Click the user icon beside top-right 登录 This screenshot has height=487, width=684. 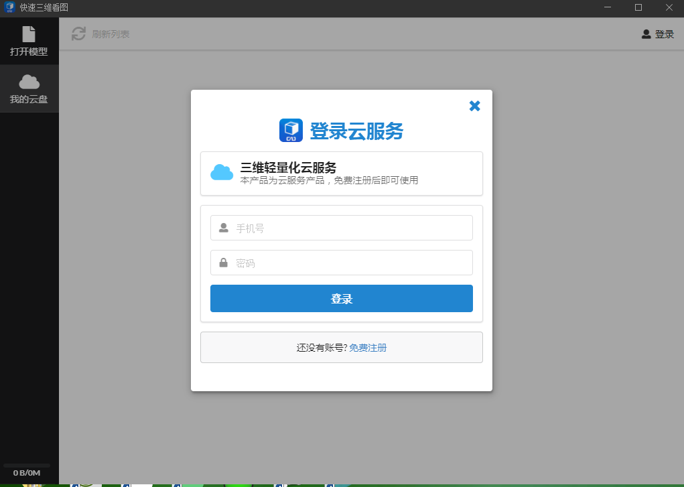point(646,34)
